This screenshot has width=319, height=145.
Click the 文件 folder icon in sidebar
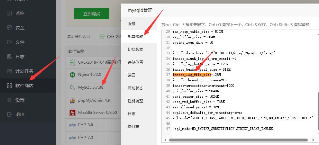9,42
